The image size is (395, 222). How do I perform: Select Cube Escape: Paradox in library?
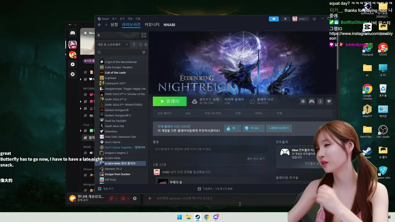[118, 67]
